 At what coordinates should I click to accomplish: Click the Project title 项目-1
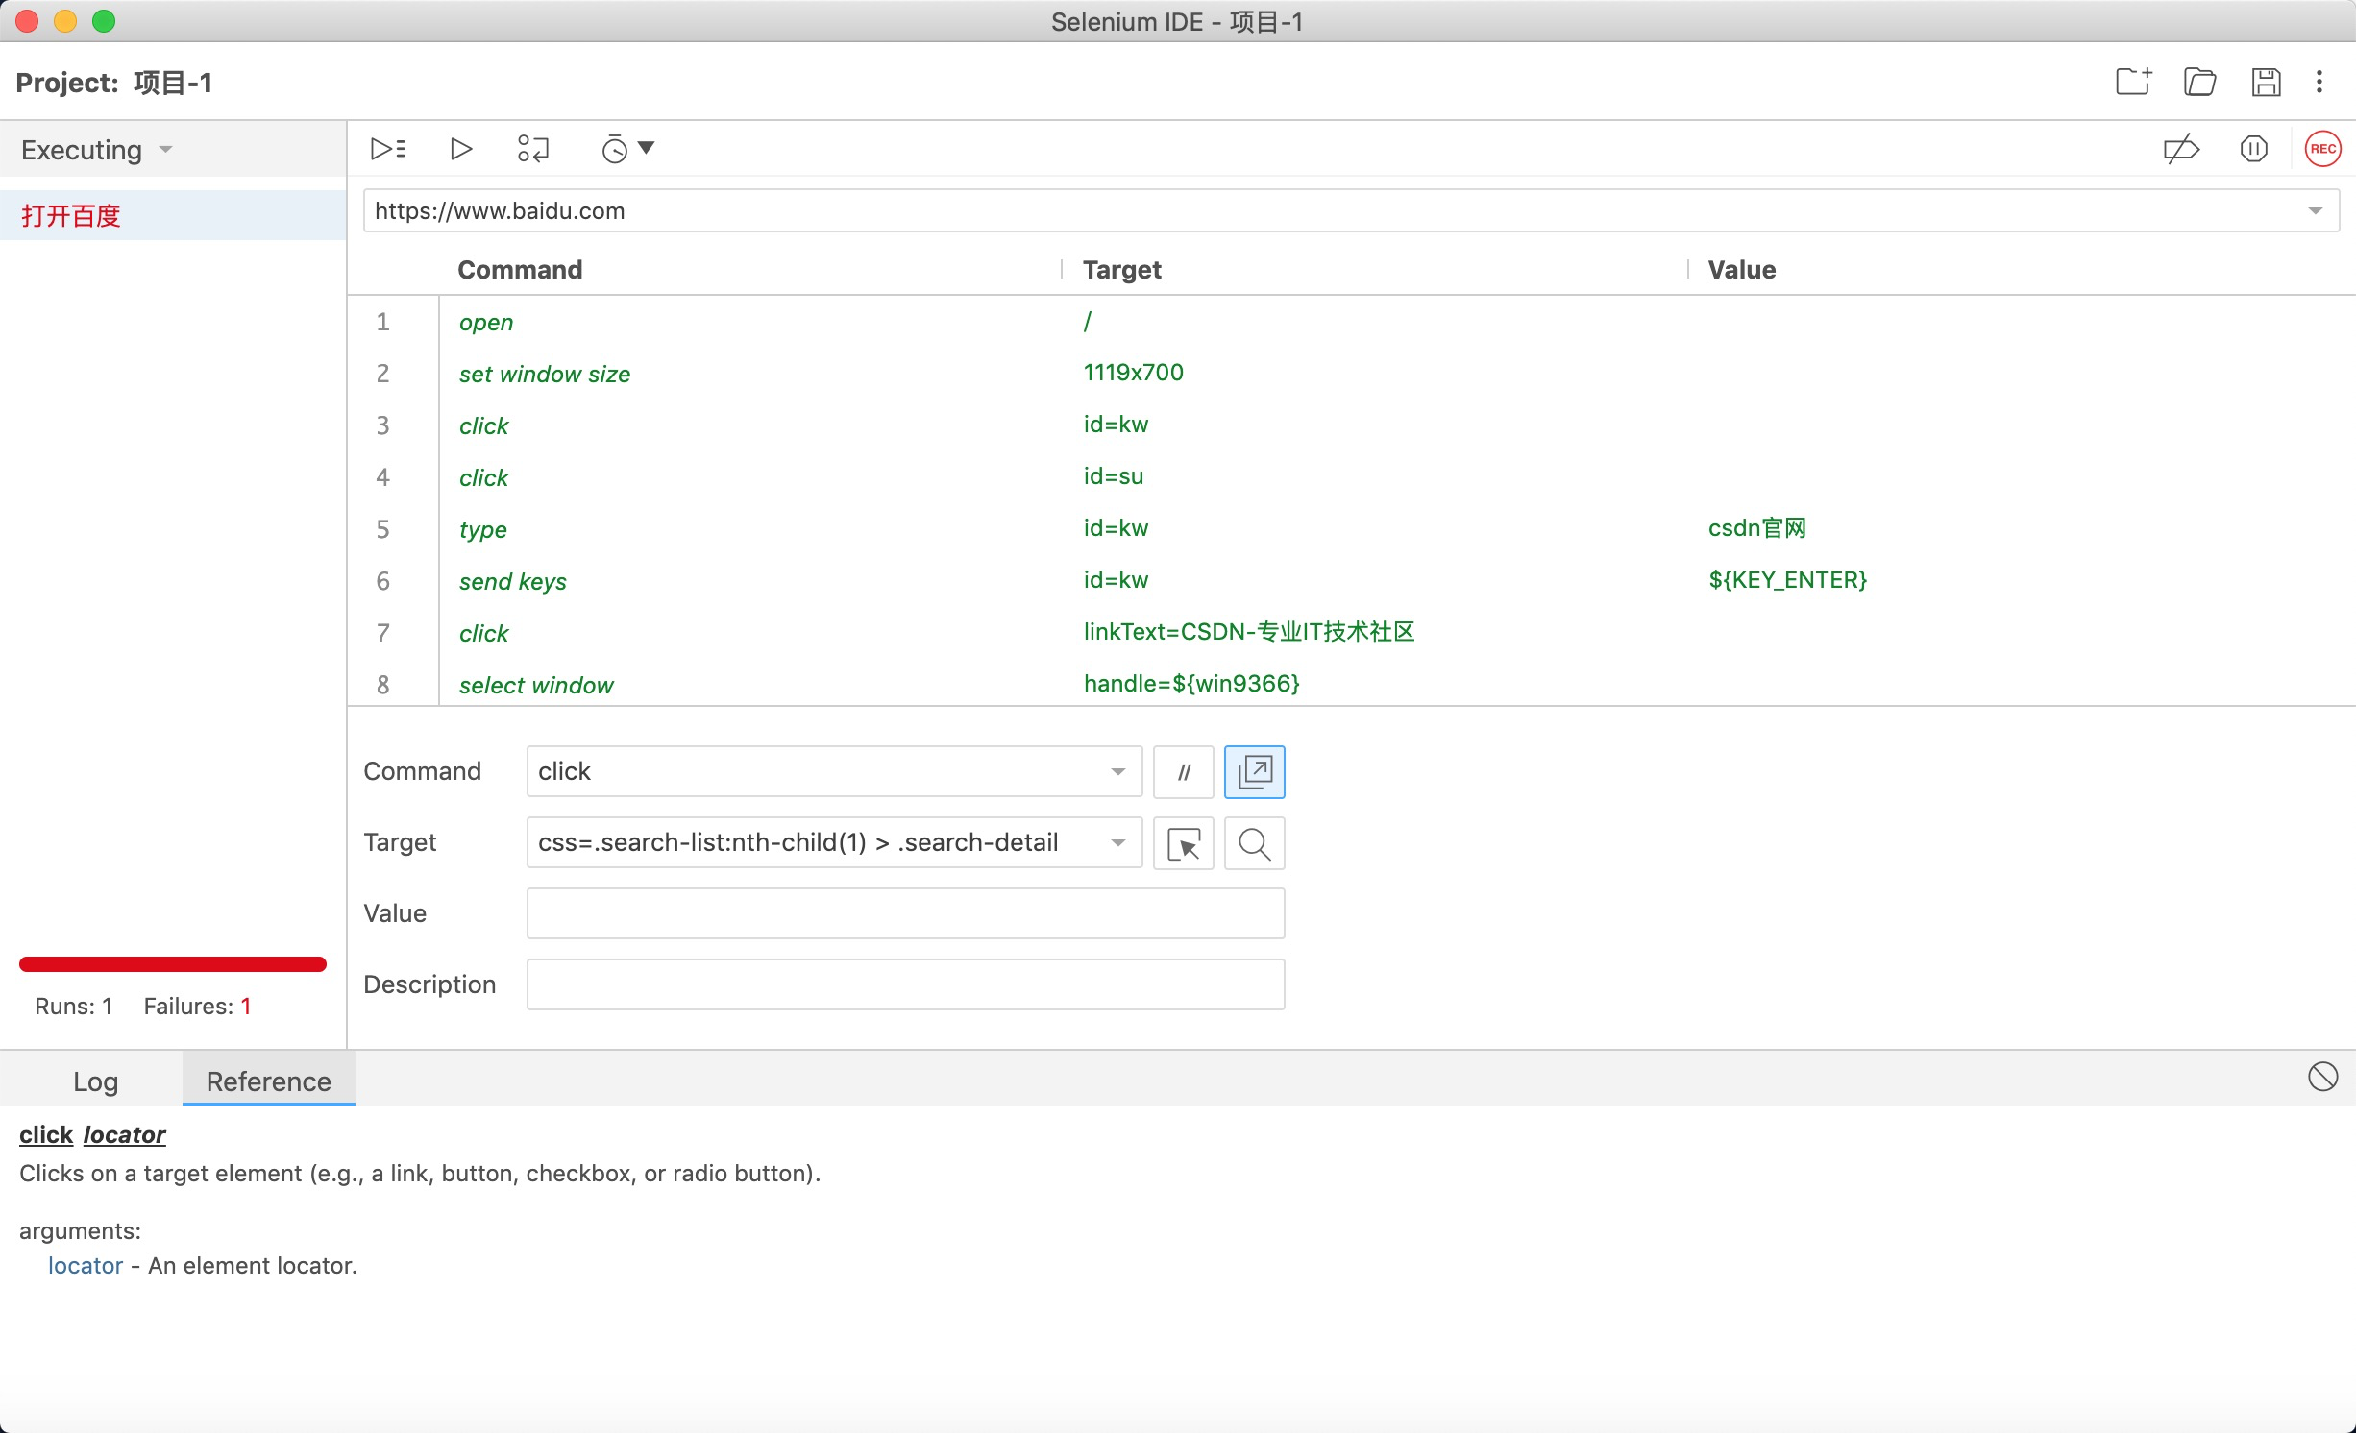click(173, 83)
